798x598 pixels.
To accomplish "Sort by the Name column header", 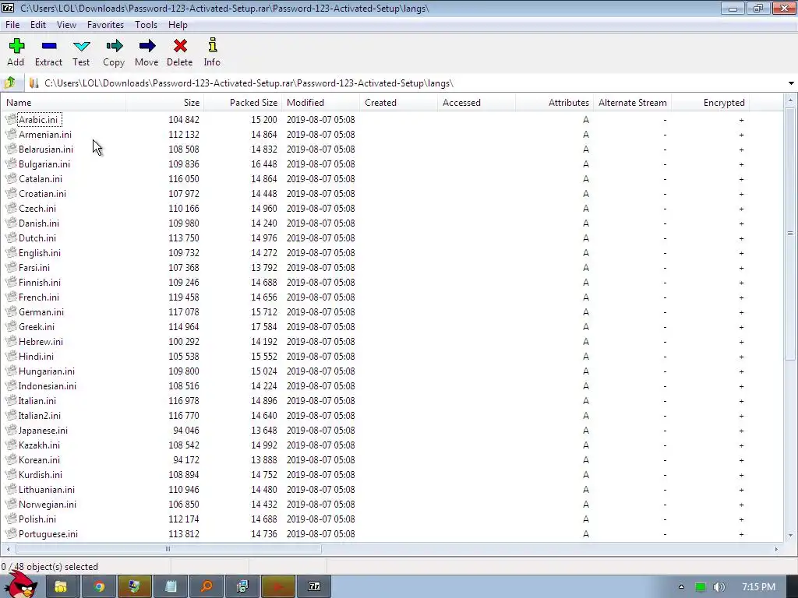I will [x=64, y=103].
